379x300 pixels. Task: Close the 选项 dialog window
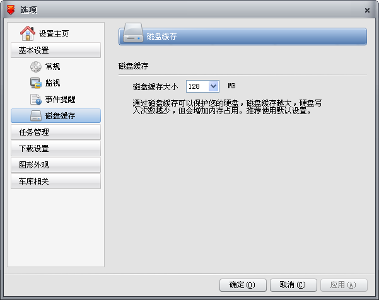pos(367,10)
